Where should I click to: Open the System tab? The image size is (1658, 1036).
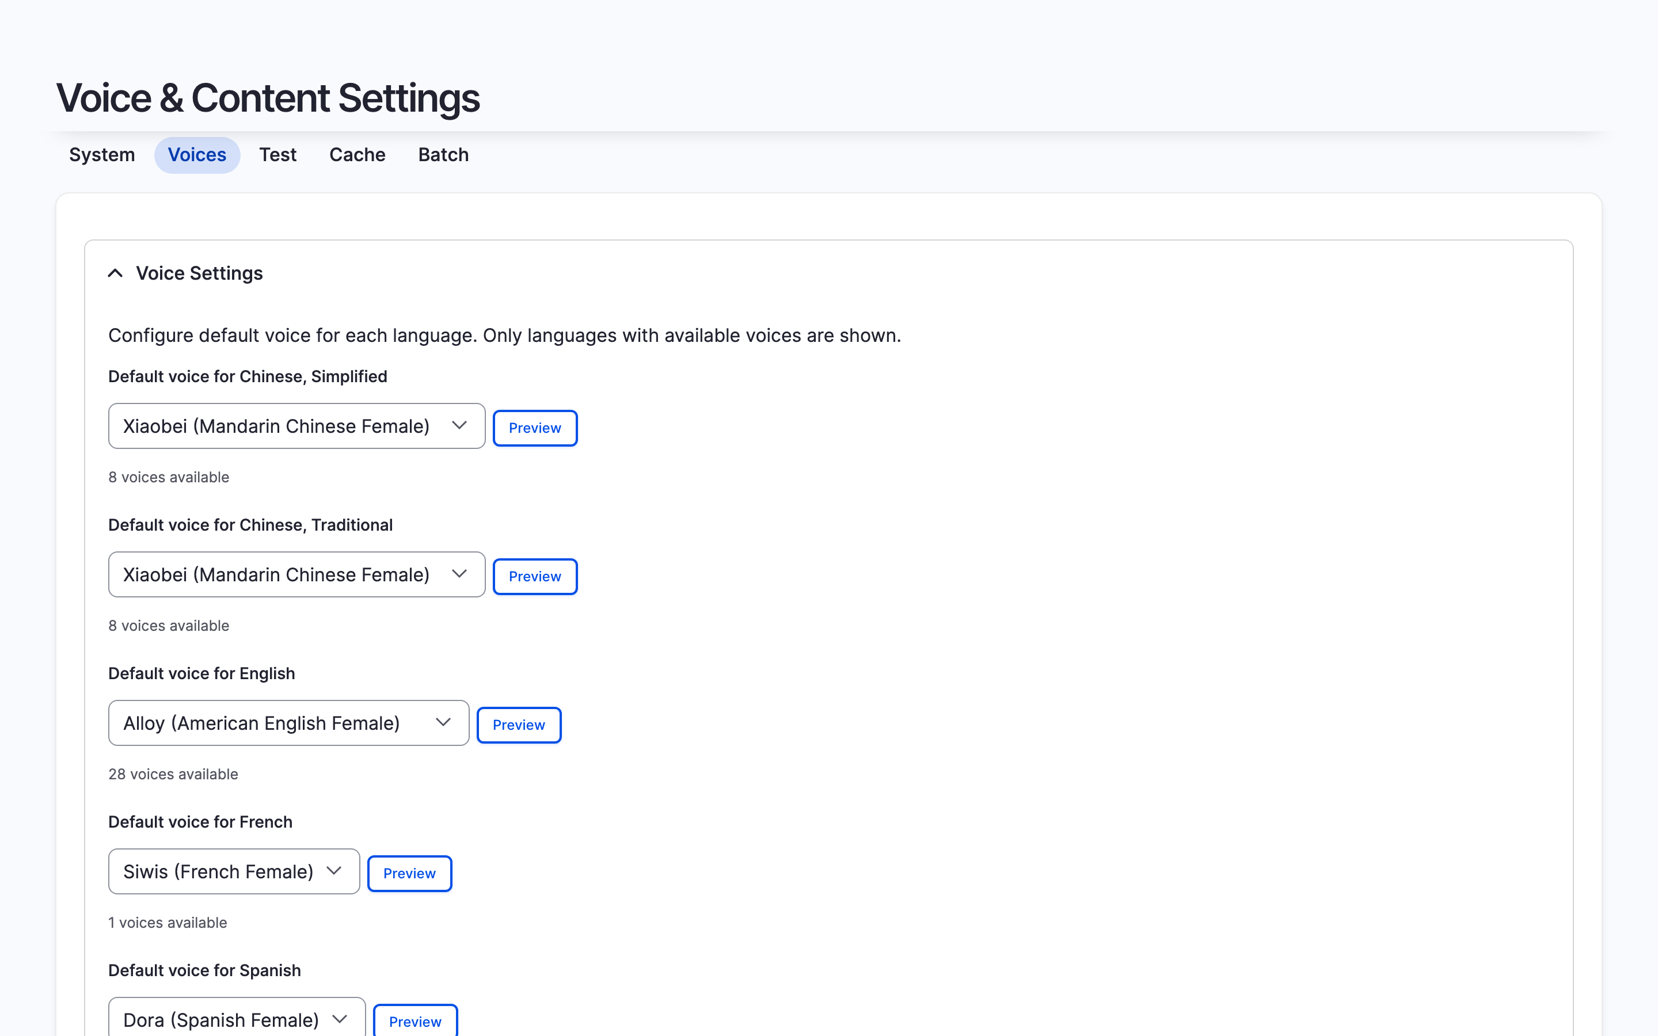point(102,155)
